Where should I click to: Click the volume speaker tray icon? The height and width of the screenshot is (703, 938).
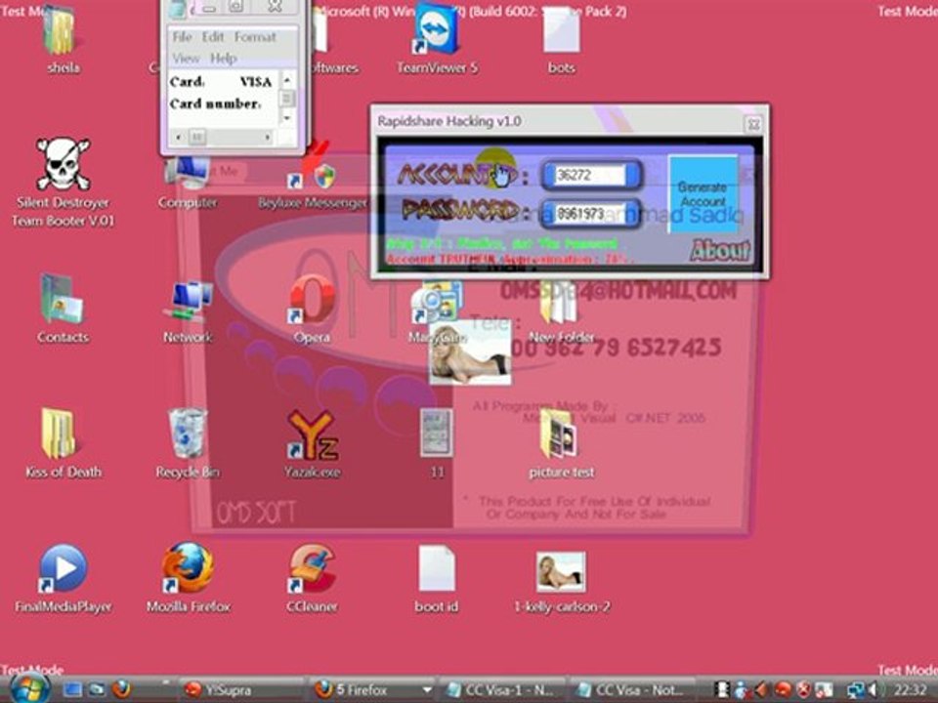873,690
